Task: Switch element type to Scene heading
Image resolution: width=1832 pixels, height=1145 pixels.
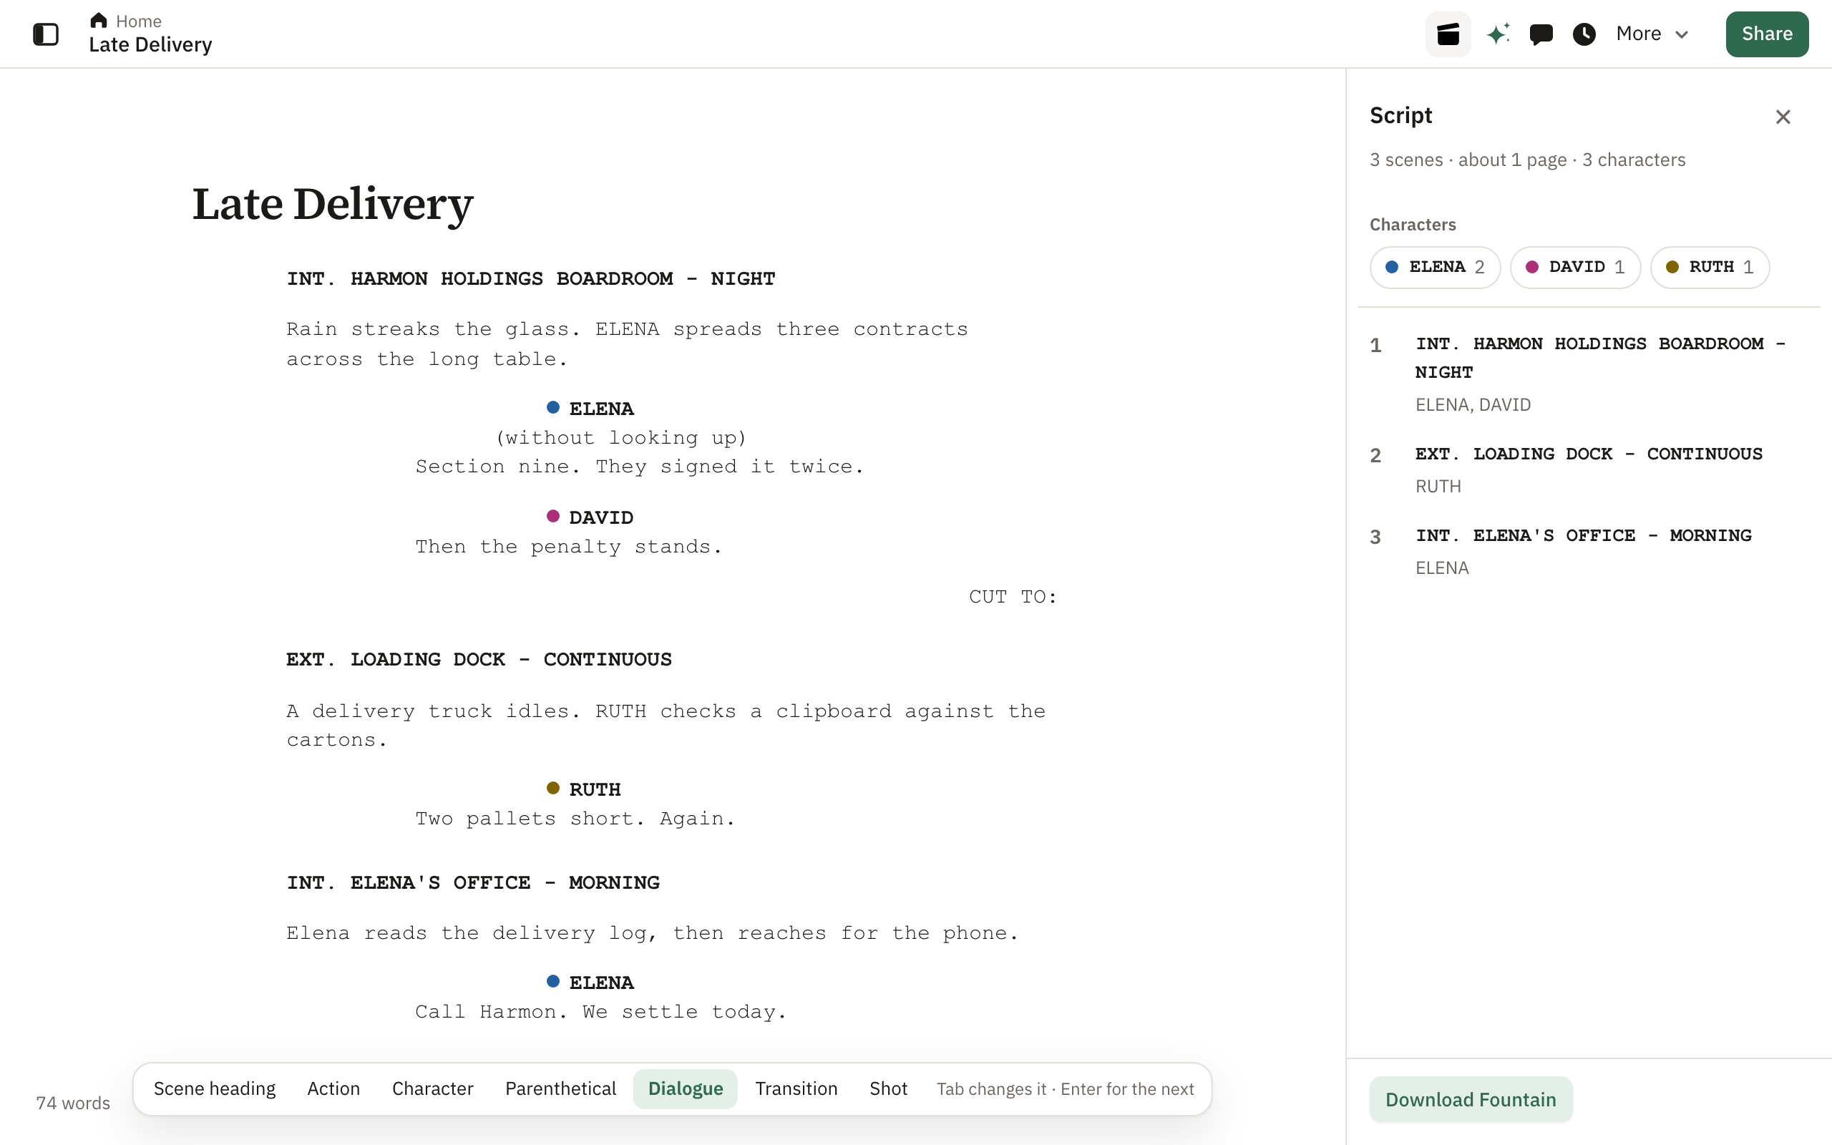Action: (214, 1089)
